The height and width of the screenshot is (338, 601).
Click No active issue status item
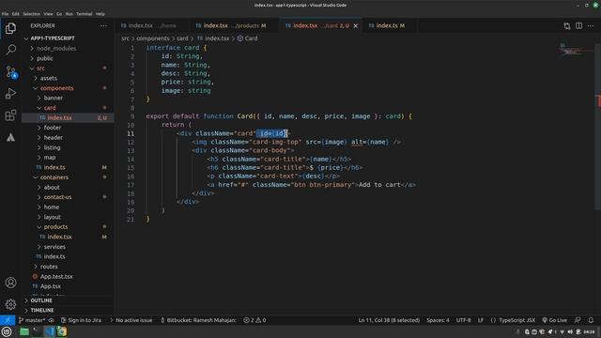click(x=131, y=320)
